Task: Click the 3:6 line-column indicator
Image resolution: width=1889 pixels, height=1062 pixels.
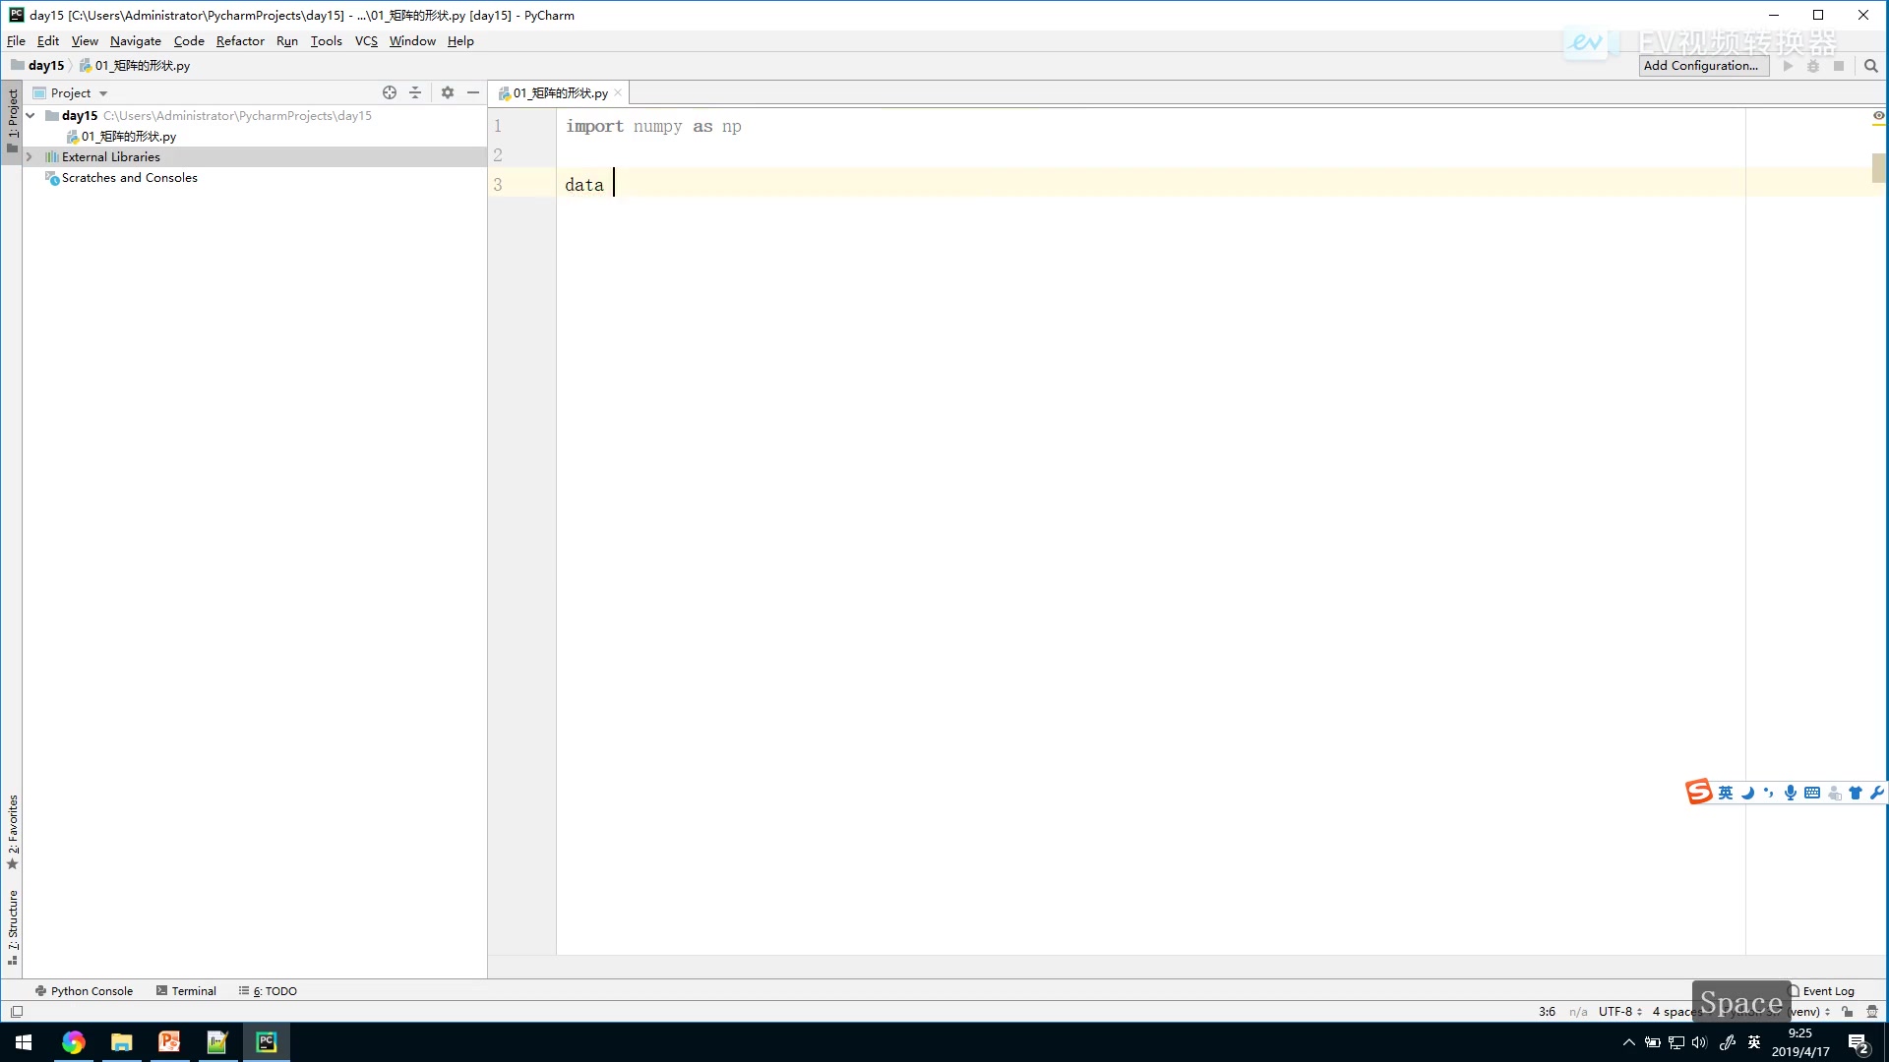Action: click(1547, 1011)
